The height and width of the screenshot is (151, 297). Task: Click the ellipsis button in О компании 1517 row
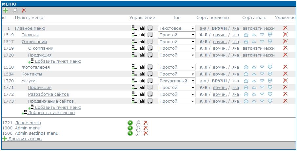(x=150, y=42)
